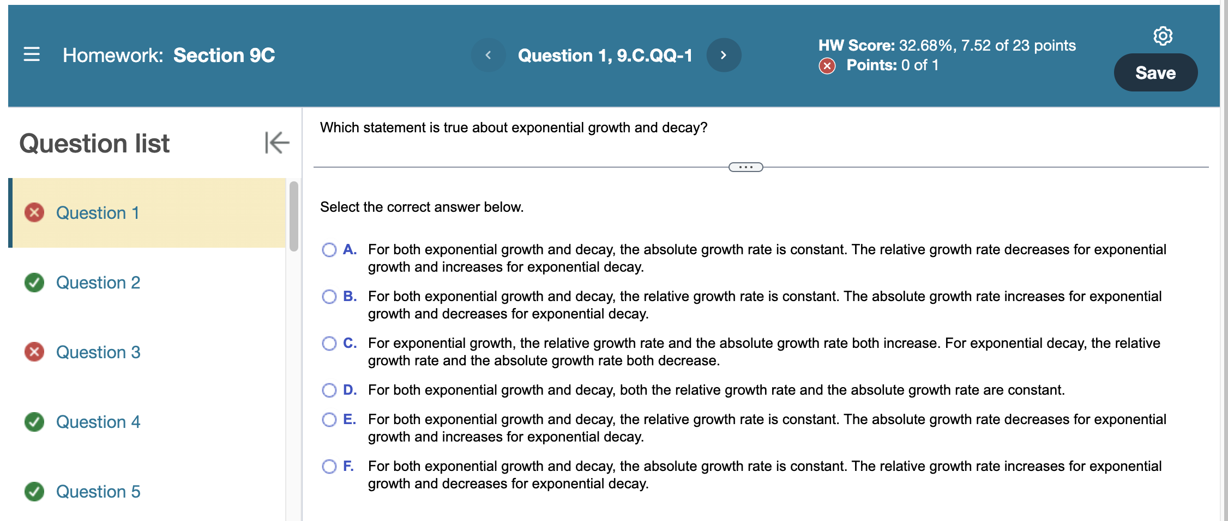Click the red X icon beside Question 1
Image resolution: width=1228 pixels, height=521 pixels.
(34, 213)
